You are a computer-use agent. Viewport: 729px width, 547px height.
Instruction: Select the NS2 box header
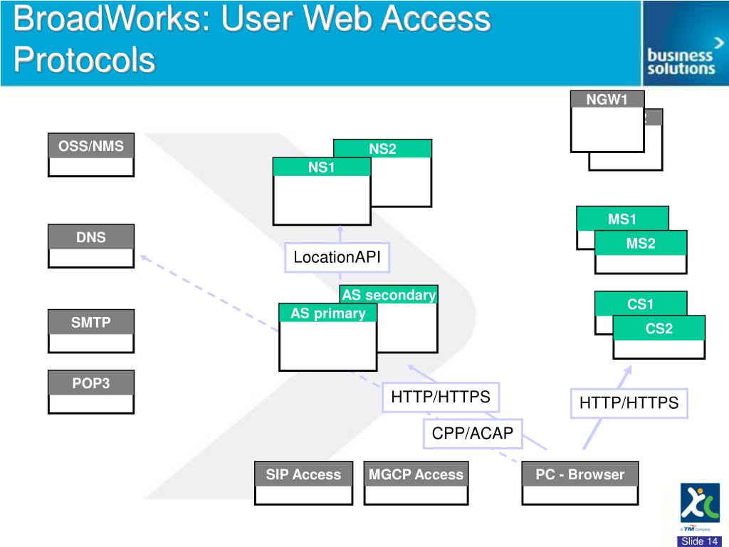382,148
